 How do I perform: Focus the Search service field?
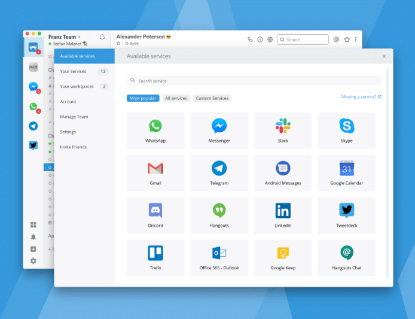coord(254,81)
